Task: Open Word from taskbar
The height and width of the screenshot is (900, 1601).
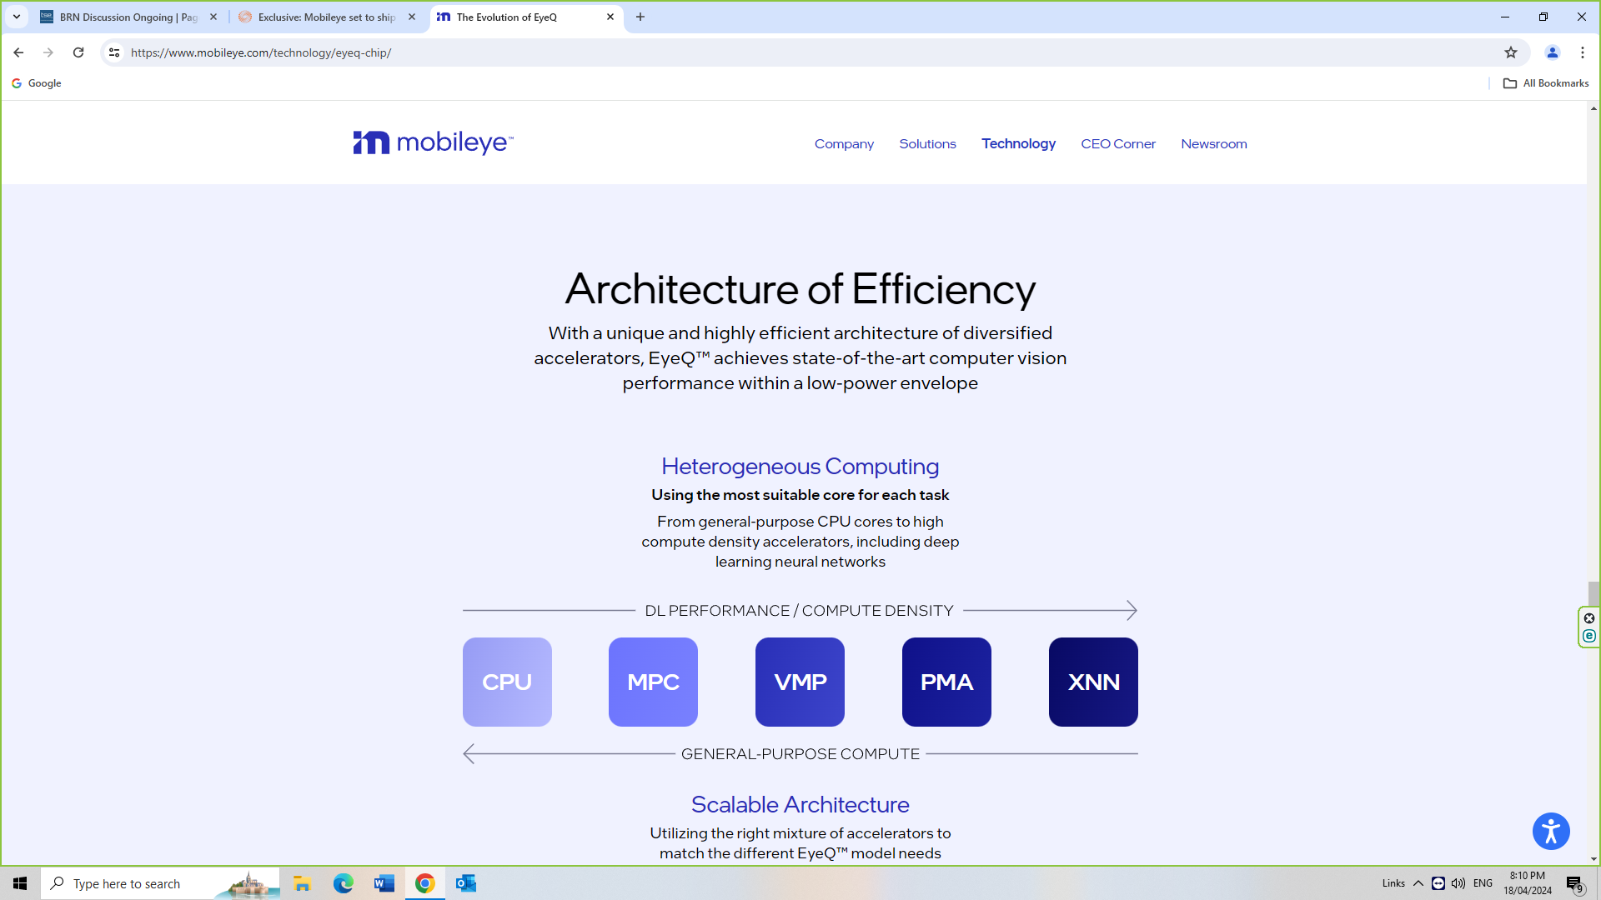Action: 384,883
